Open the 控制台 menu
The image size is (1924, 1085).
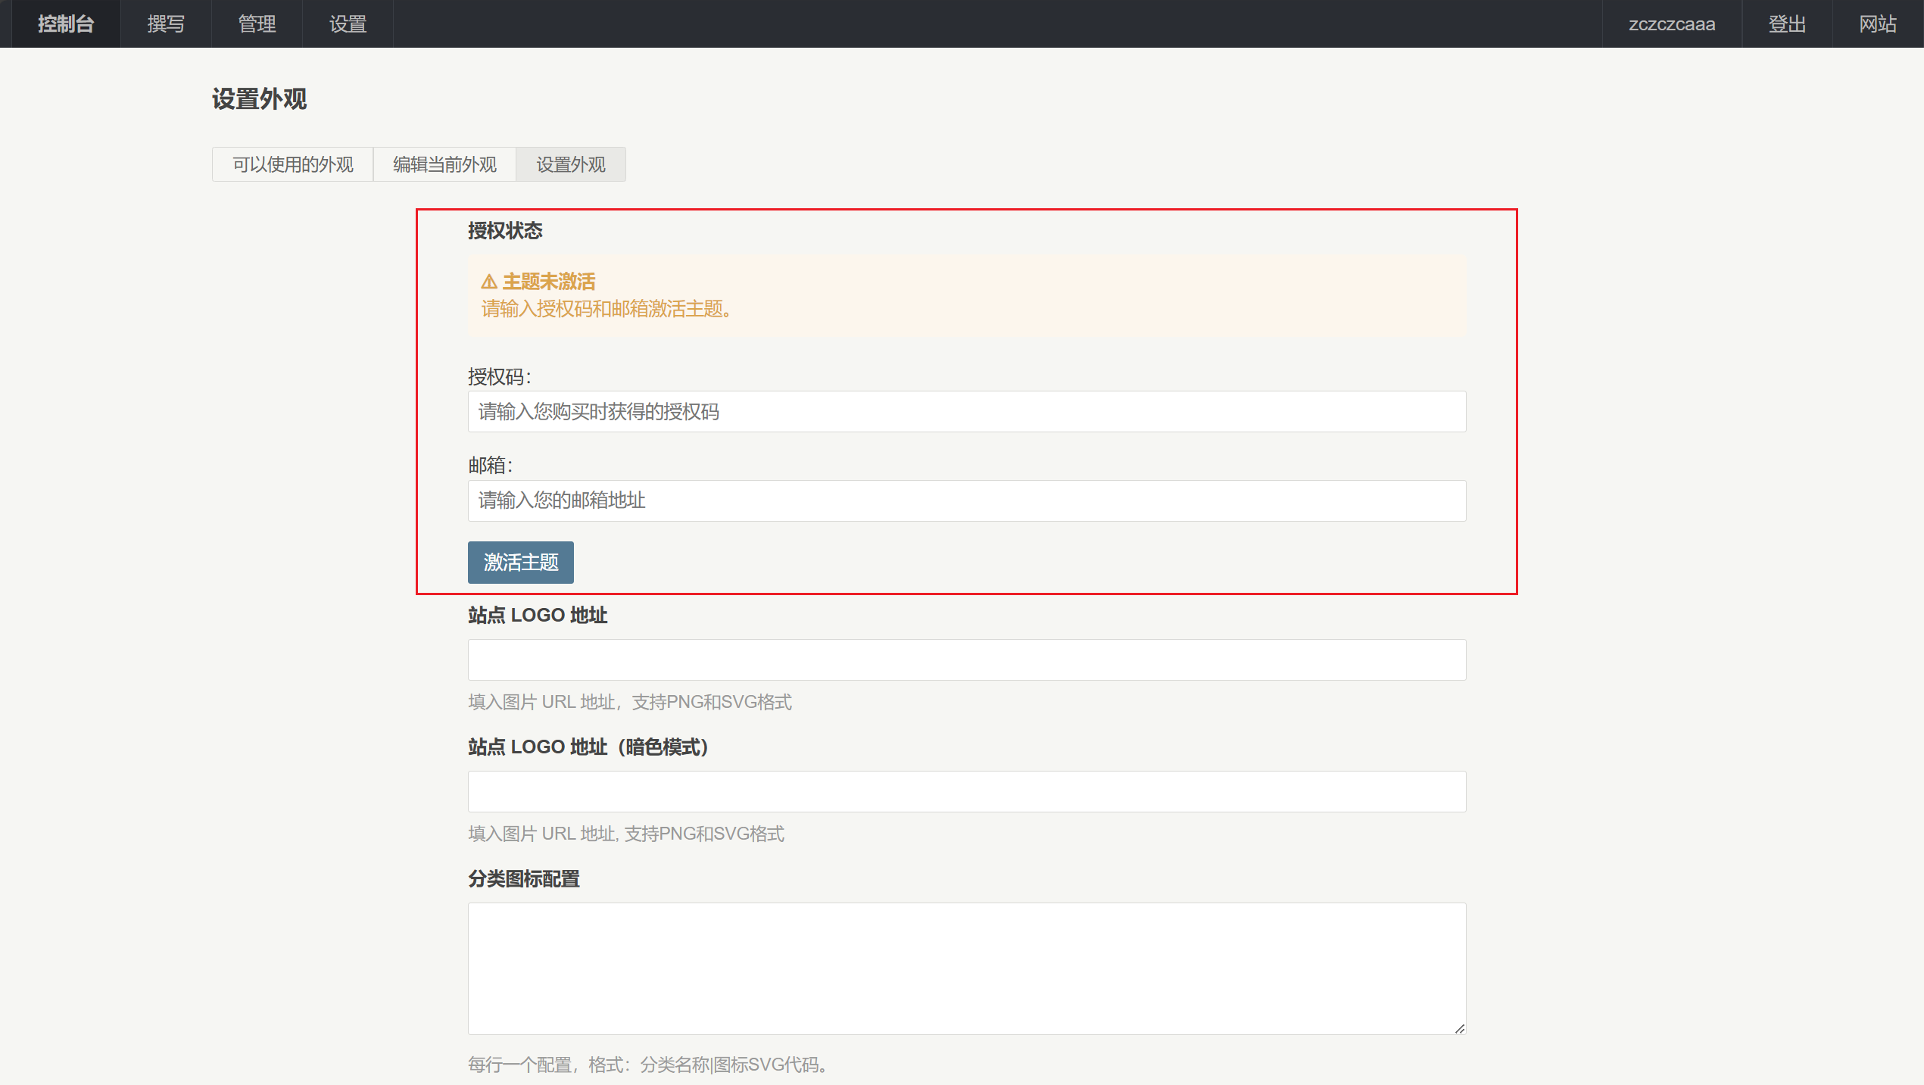(x=66, y=24)
